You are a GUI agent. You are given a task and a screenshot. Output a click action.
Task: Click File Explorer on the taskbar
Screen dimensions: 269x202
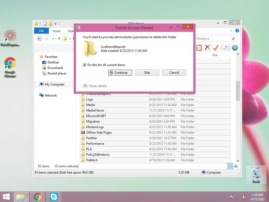(20, 197)
